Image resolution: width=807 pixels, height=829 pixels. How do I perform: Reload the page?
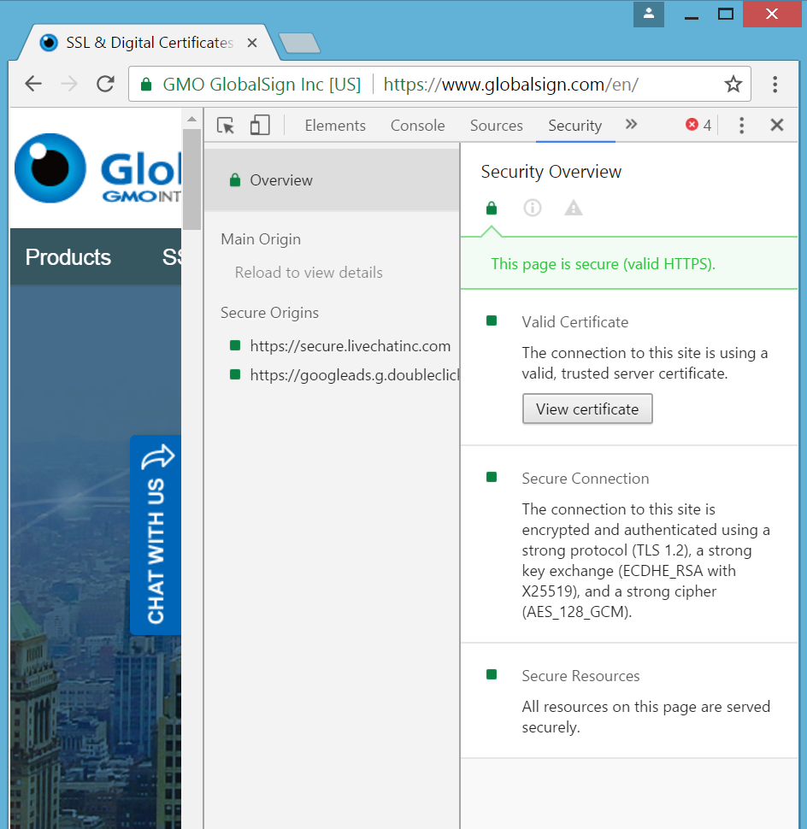(105, 84)
